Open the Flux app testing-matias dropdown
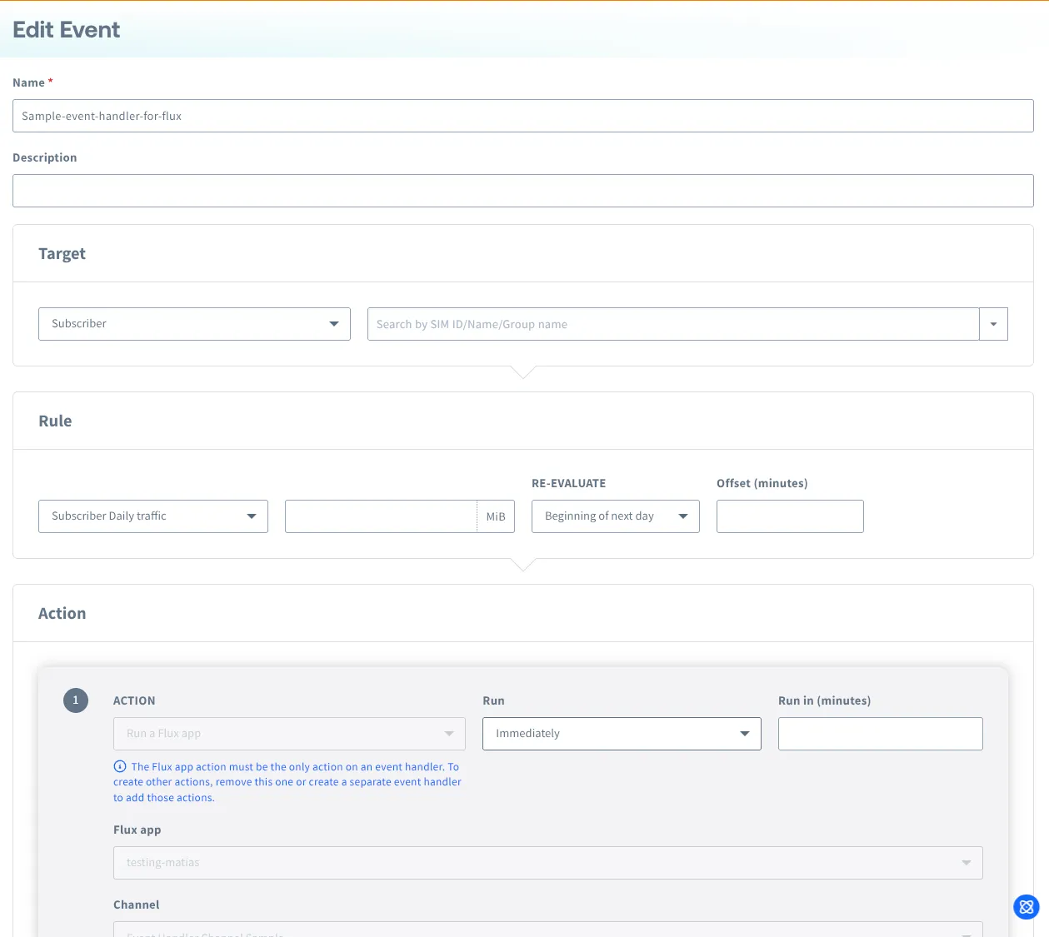This screenshot has height=937, width=1049. (548, 863)
